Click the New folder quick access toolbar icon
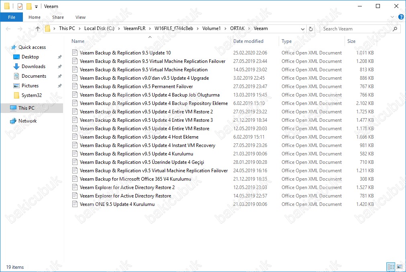The width and height of the screenshot is (406, 272). (x=29, y=6)
